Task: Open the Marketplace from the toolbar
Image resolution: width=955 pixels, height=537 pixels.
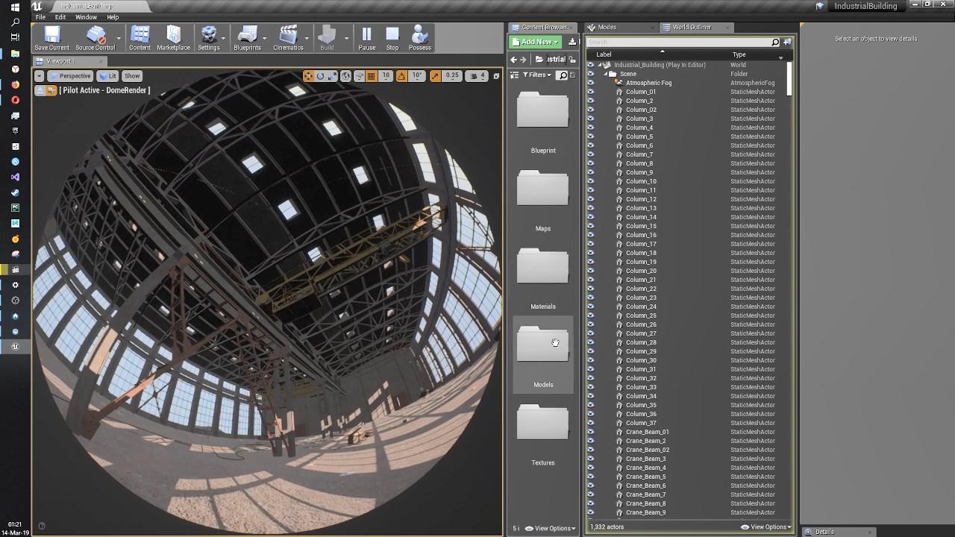Action: (173, 37)
